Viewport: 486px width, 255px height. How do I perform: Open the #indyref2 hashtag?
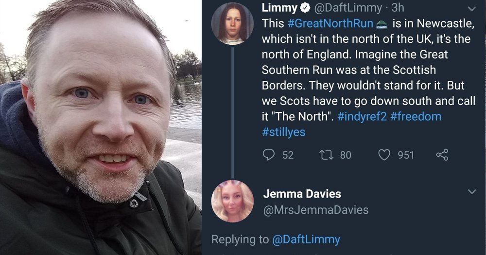[x=362, y=117]
